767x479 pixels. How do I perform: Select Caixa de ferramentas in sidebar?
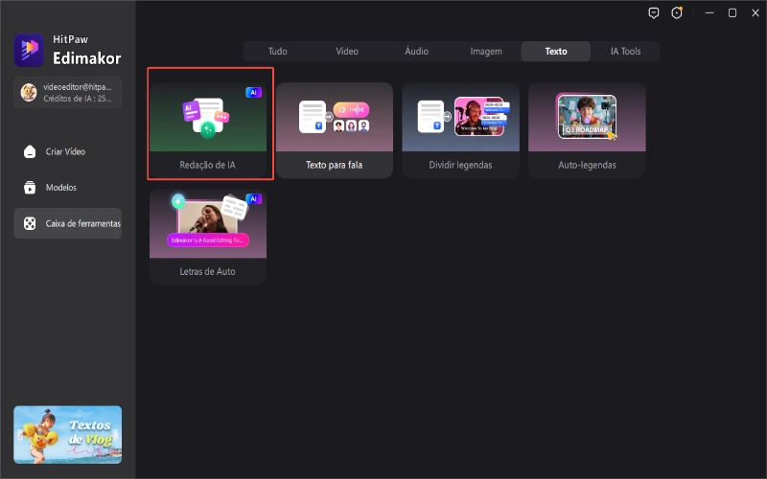67,223
